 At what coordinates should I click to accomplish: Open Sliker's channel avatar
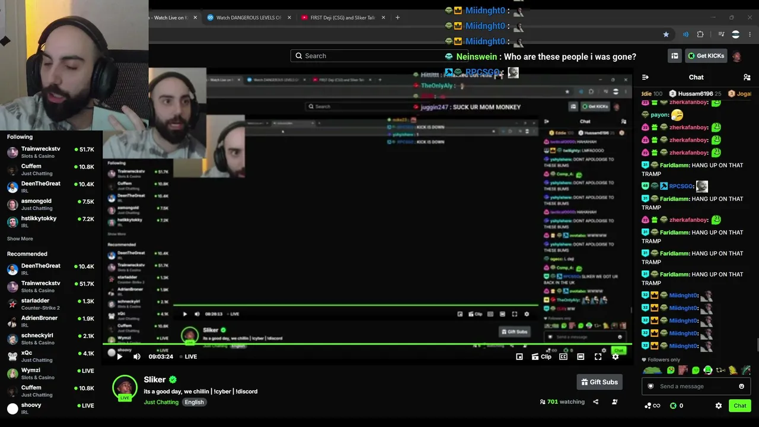(x=125, y=387)
